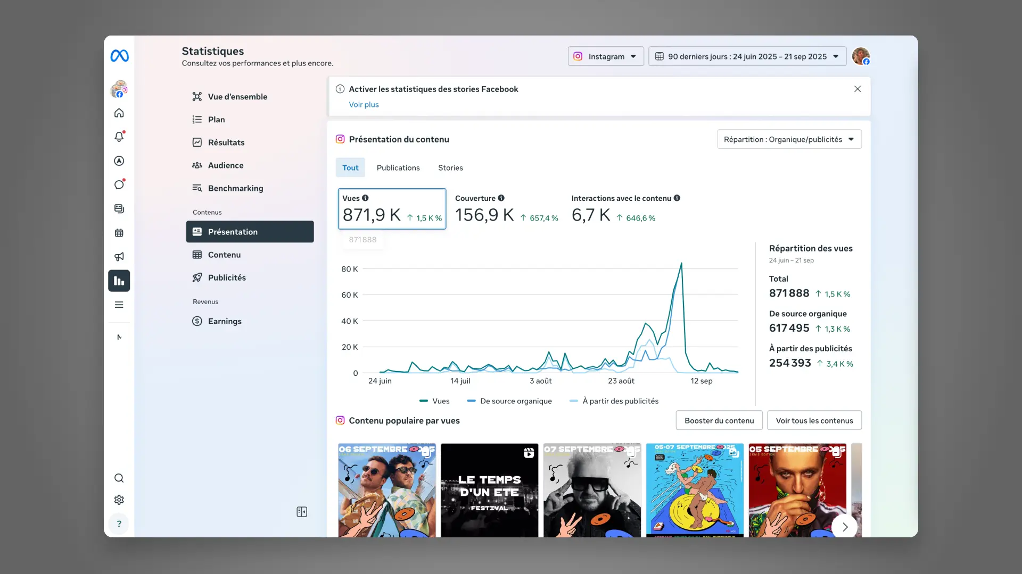Open the Instagram platform dropdown
Viewport: 1022px width, 574px height.
click(606, 56)
